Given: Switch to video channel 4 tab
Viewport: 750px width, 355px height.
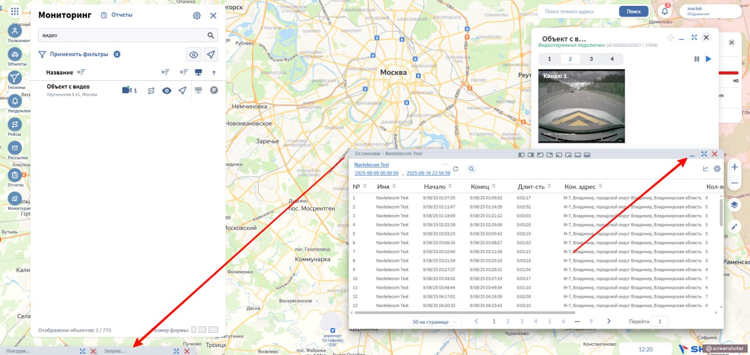Looking at the screenshot, I should (612, 59).
